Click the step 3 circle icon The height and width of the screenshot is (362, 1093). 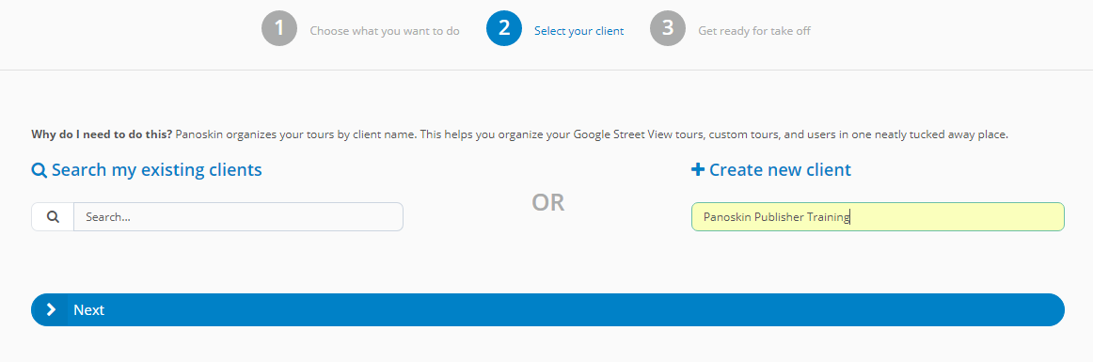[668, 28]
